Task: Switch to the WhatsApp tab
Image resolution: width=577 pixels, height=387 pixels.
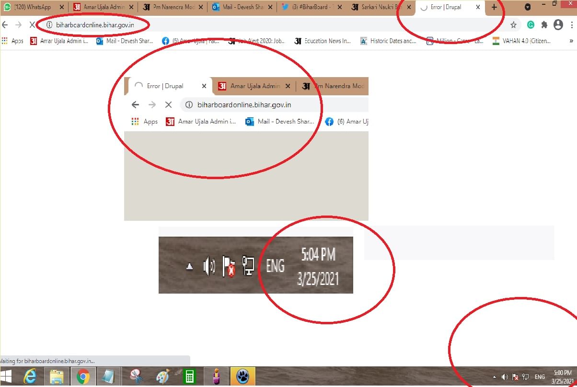Action: coord(33,7)
